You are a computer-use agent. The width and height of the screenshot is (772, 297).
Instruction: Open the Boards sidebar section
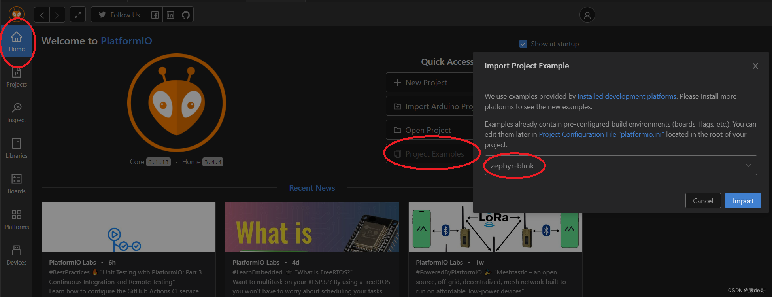(x=17, y=184)
